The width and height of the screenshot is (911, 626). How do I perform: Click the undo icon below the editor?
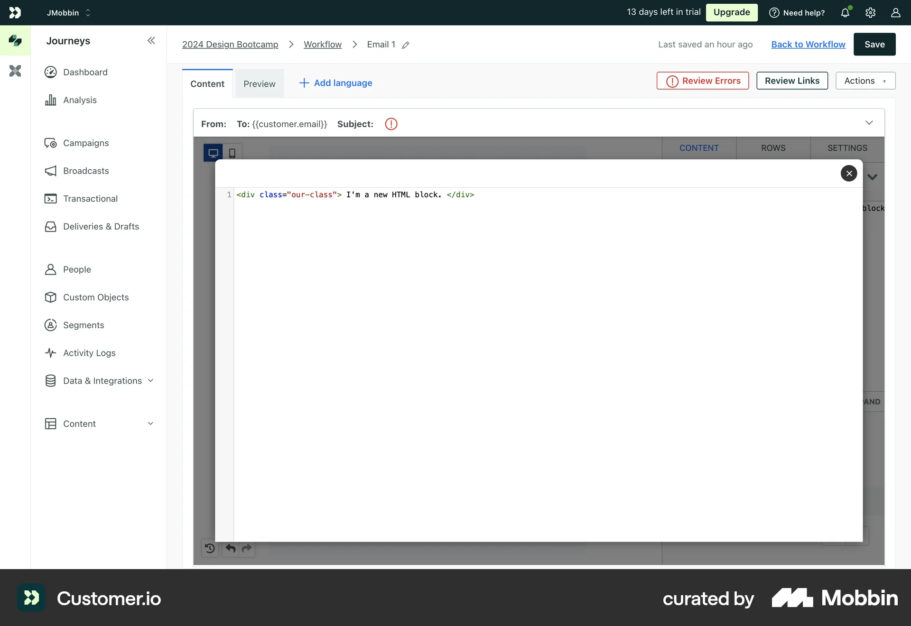click(230, 549)
